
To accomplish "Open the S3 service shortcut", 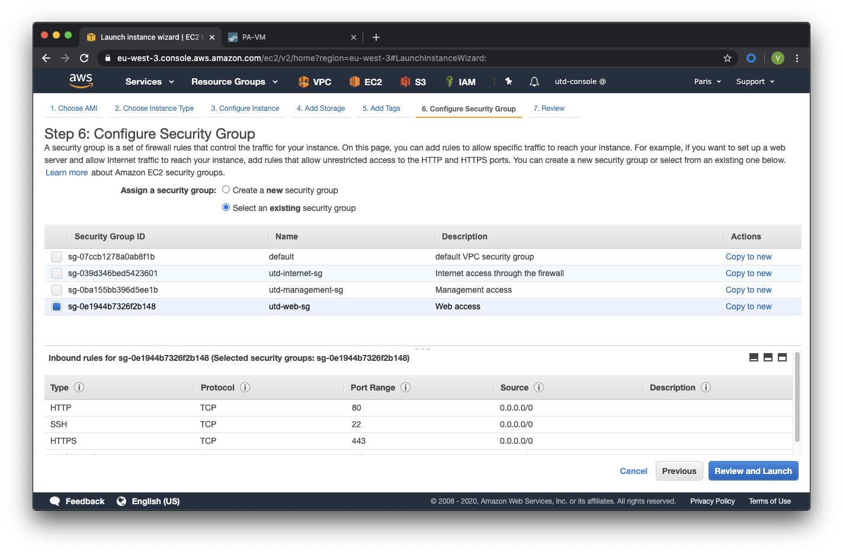I will [413, 82].
